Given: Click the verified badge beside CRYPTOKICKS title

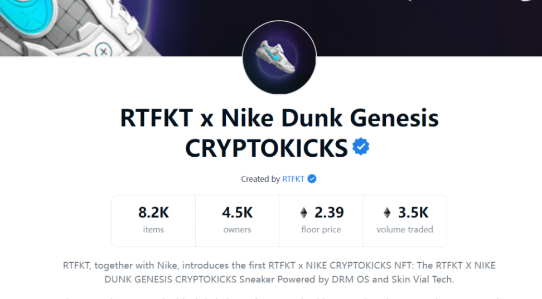Looking at the screenshot, I should click(x=361, y=147).
